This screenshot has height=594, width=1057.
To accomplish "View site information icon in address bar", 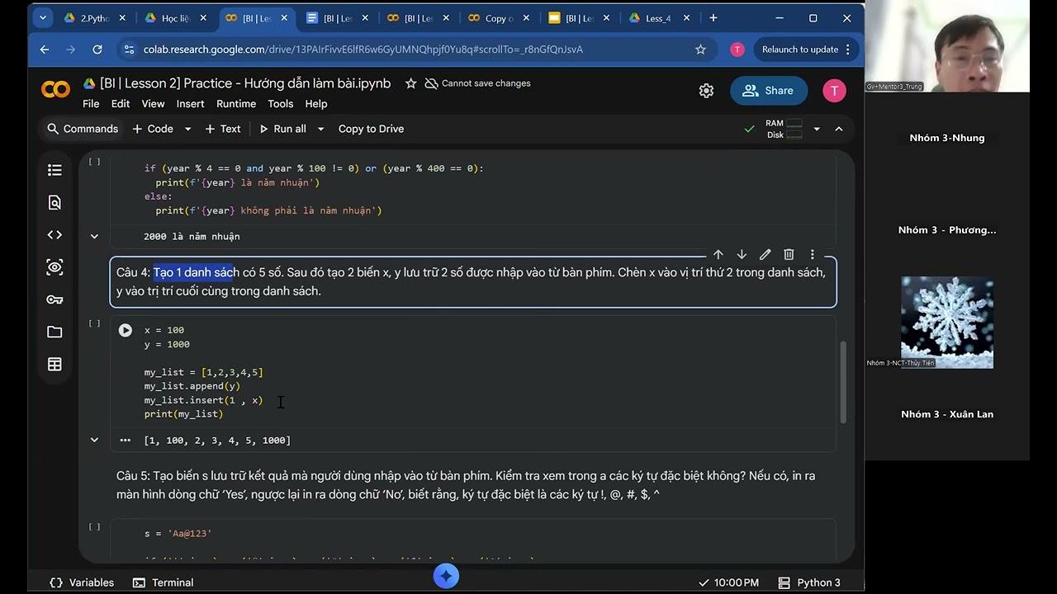I will 128,49.
